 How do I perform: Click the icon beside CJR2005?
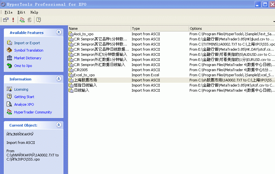(x=71, y=70)
